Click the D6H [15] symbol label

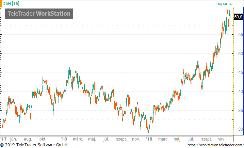(x=11, y=4)
